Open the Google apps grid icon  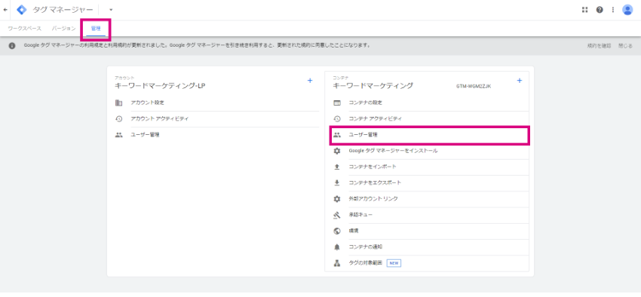(x=584, y=10)
